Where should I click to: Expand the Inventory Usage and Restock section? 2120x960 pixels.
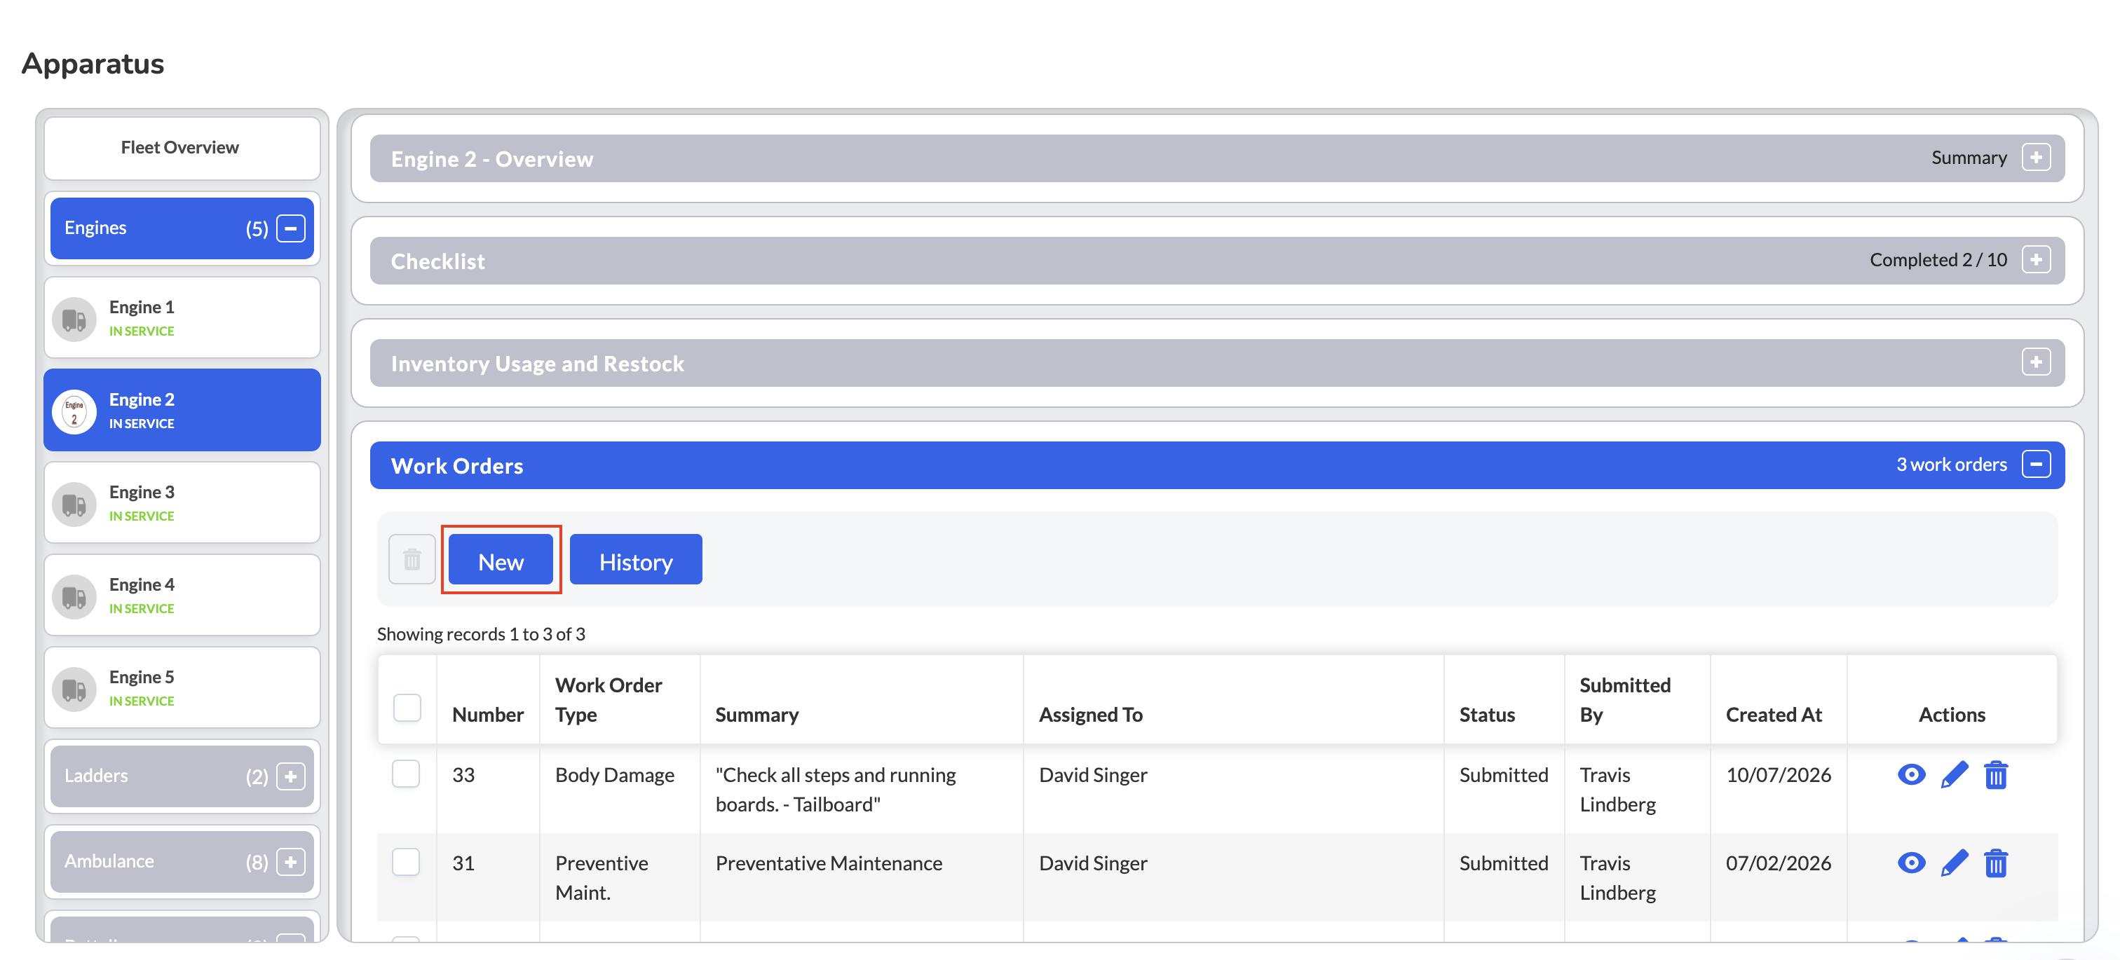[x=2035, y=362]
